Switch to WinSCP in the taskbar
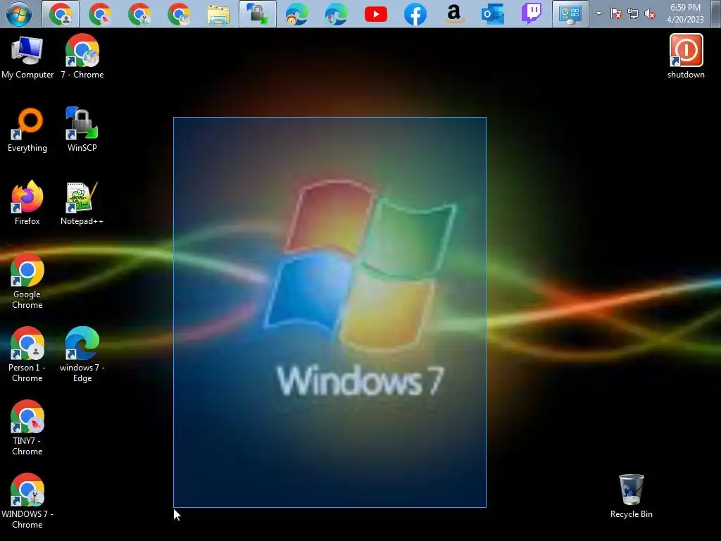The height and width of the screenshot is (541, 721). click(x=258, y=14)
